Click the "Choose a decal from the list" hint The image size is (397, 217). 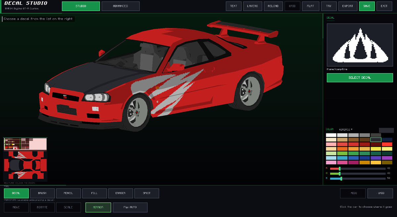click(38, 19)
